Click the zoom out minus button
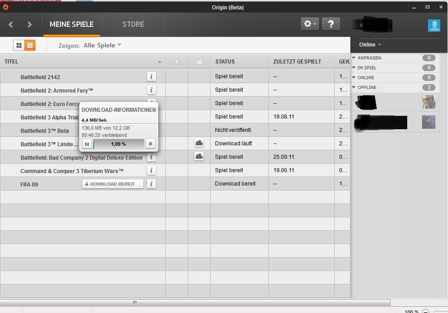Viewport: 448px width, 313px height. click(x=426, y=311)
